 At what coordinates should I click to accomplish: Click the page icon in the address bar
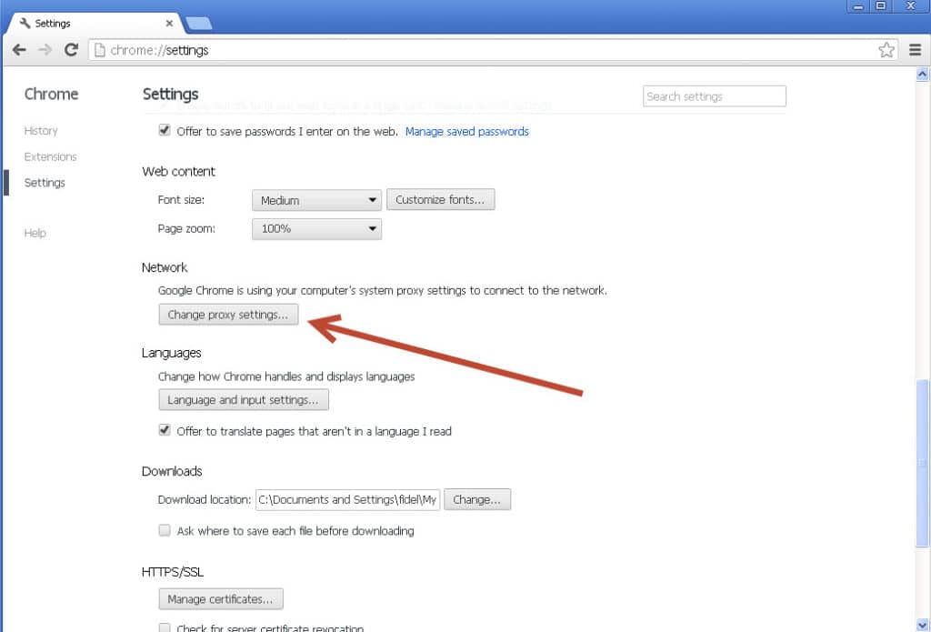[98, 50]
